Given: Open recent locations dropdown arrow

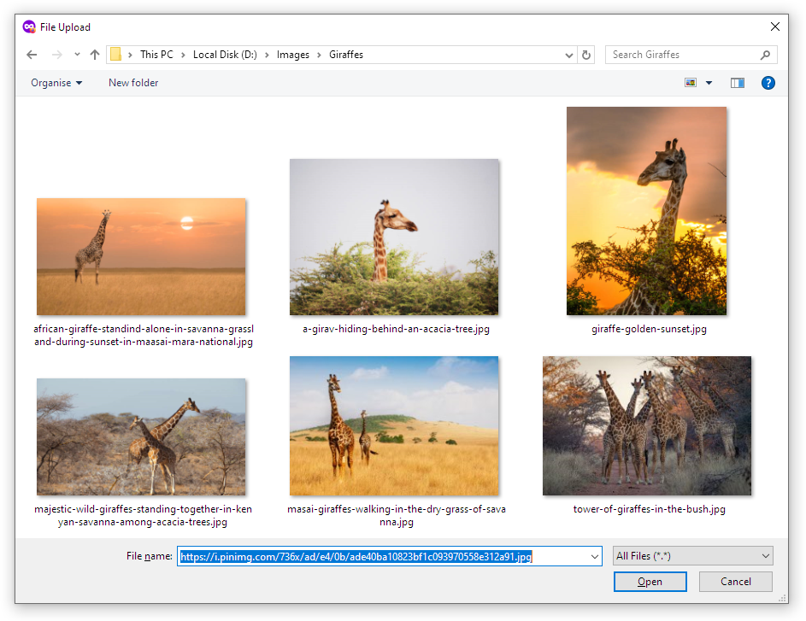Looking at the screenshot, I should pos(76,55).
